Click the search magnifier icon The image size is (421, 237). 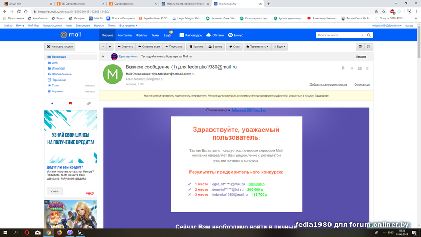369,35
